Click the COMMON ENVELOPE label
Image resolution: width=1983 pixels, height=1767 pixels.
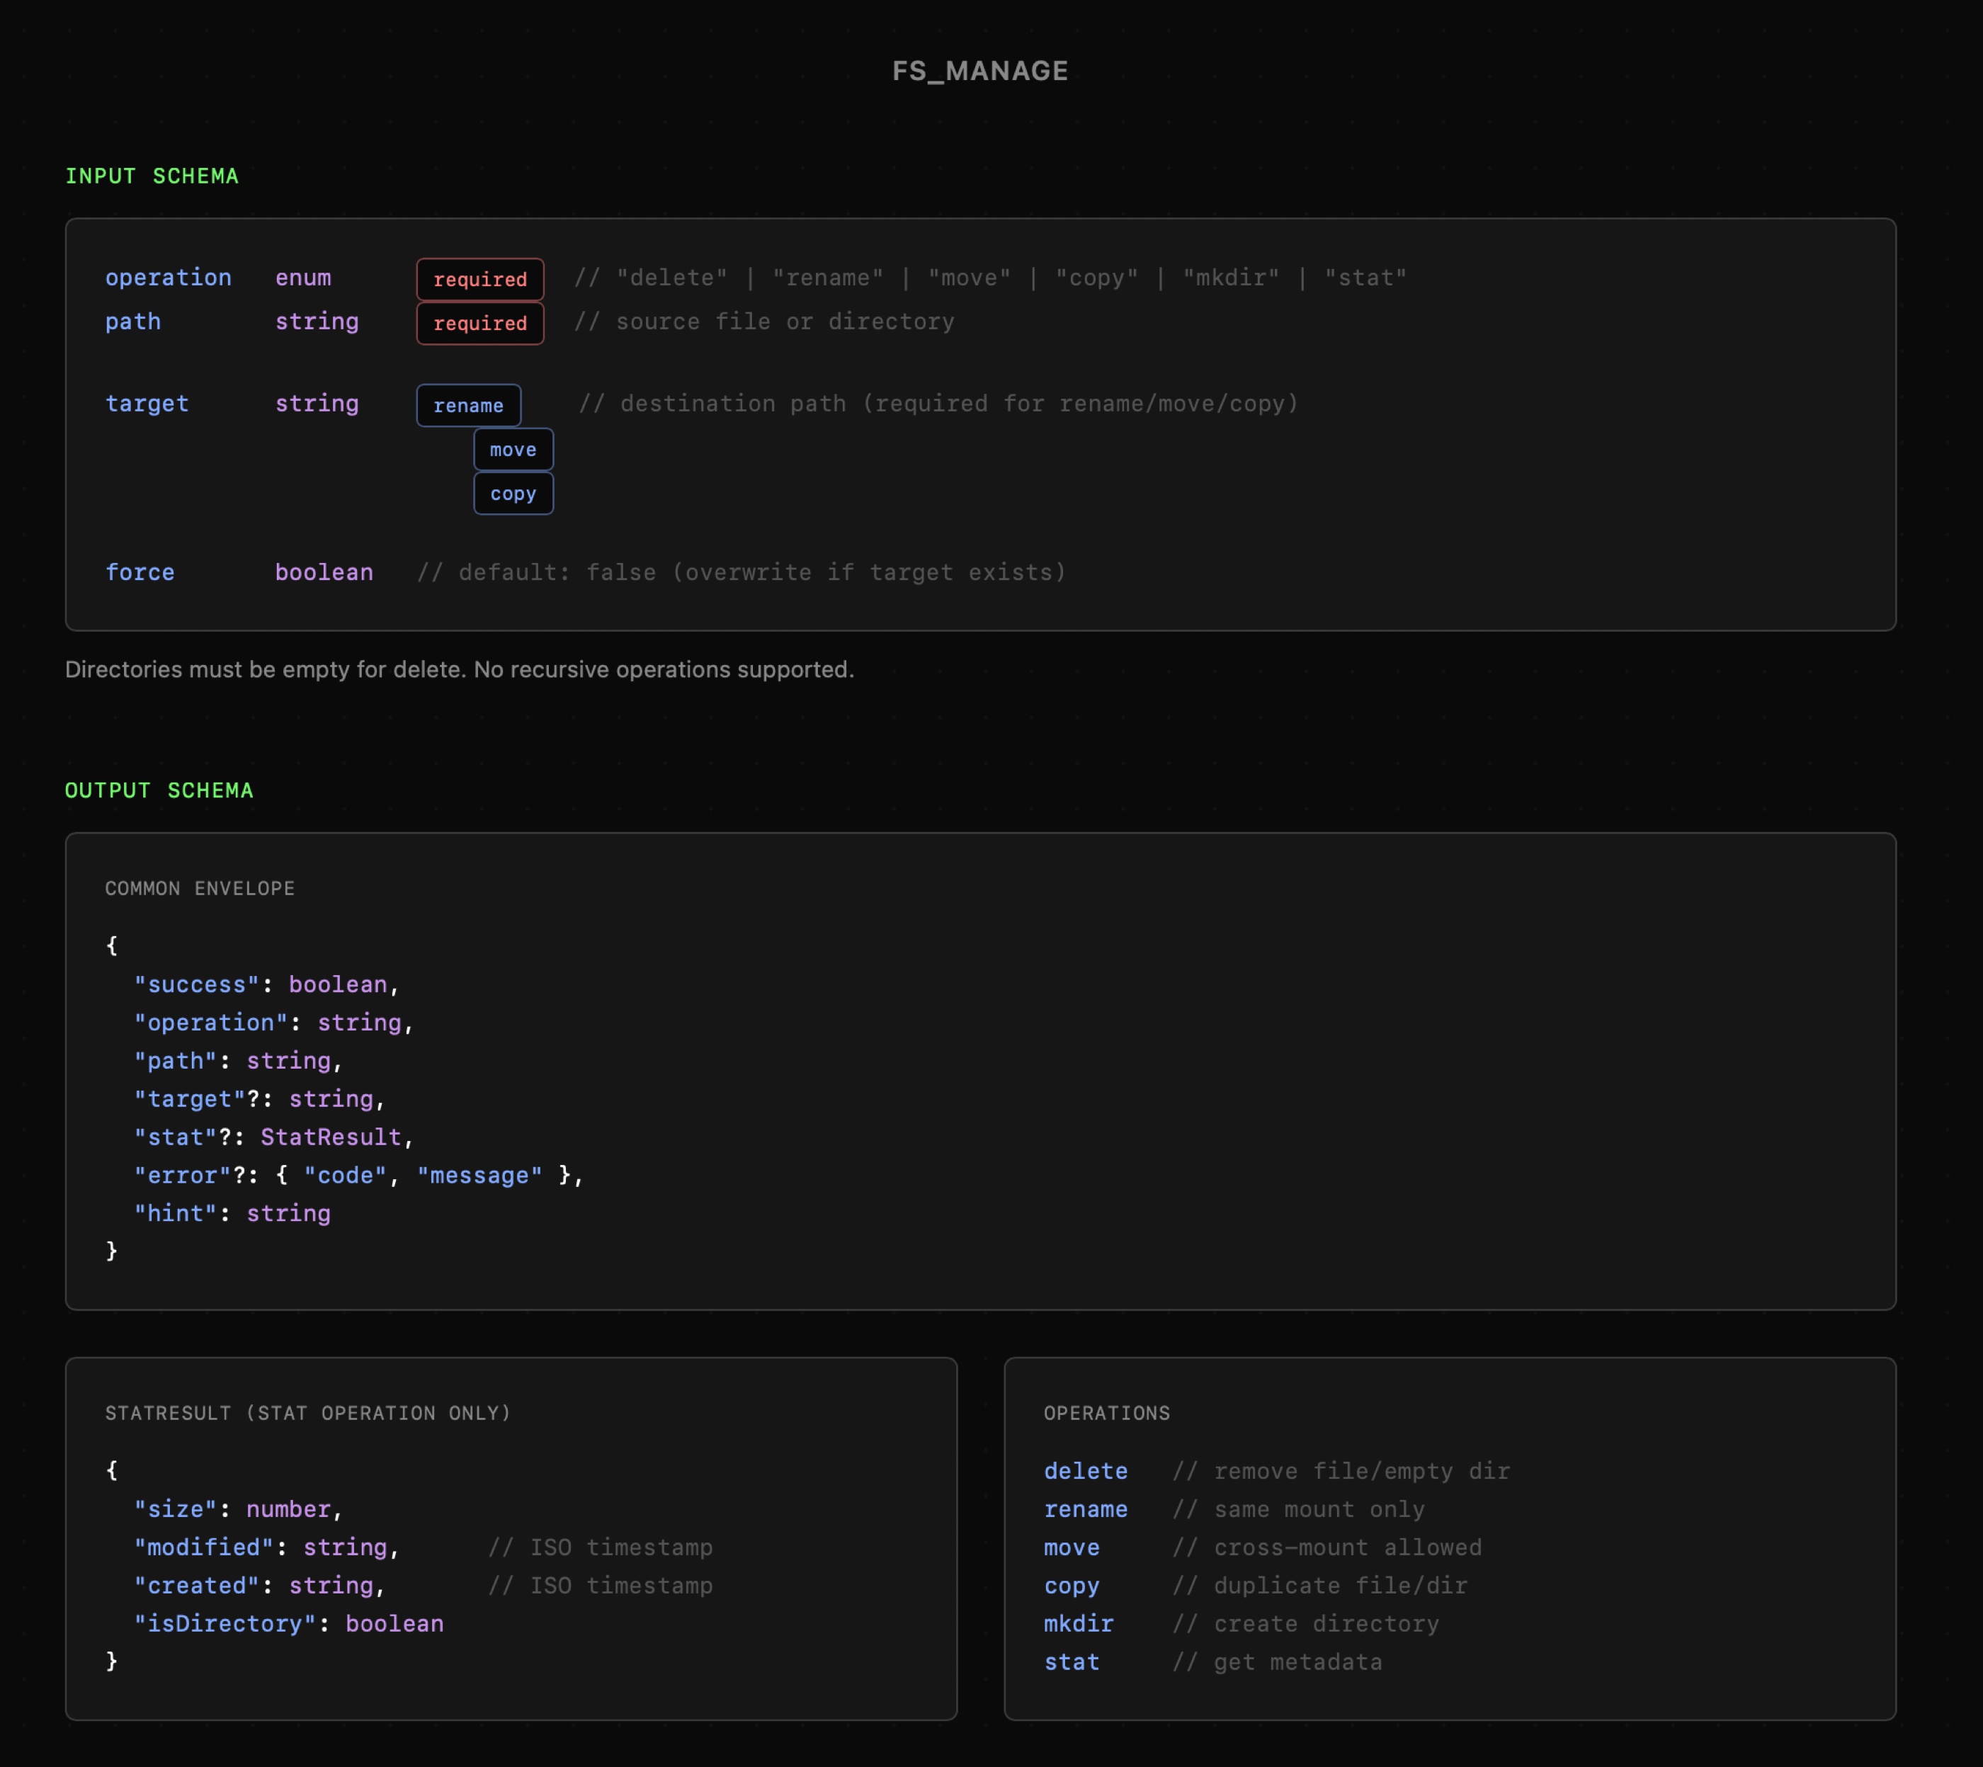[x=199, y=888]
